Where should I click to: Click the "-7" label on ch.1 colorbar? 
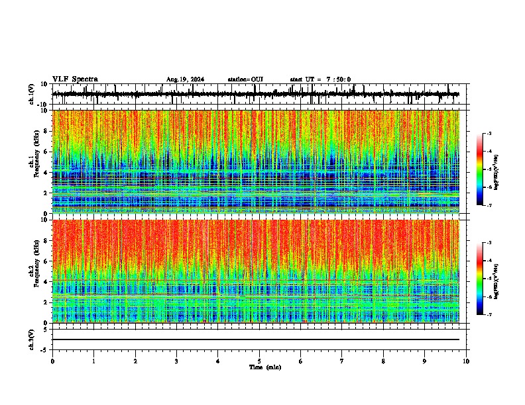[489, 205]
